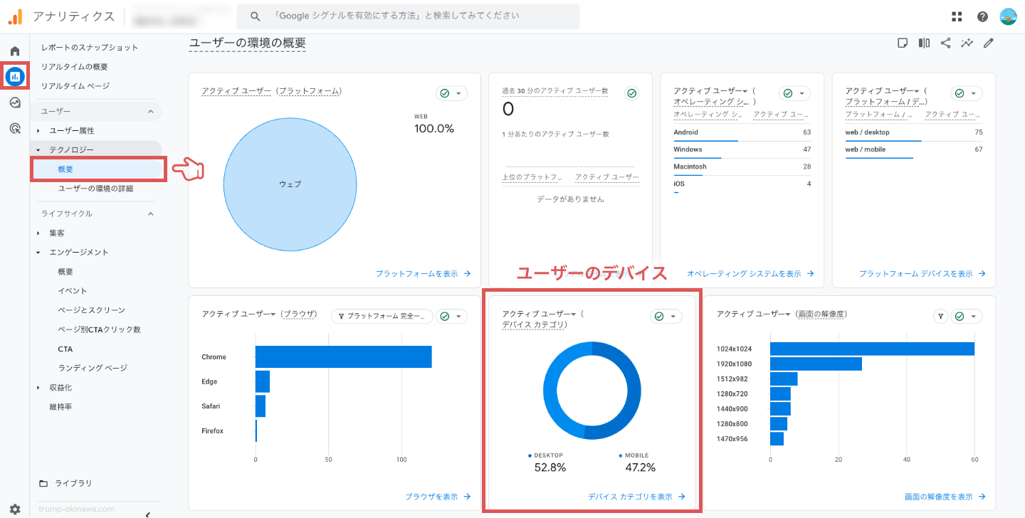The image size is (1025, 518).
Task: Open the Explore icon in left rail
Action: pos(15,102)
